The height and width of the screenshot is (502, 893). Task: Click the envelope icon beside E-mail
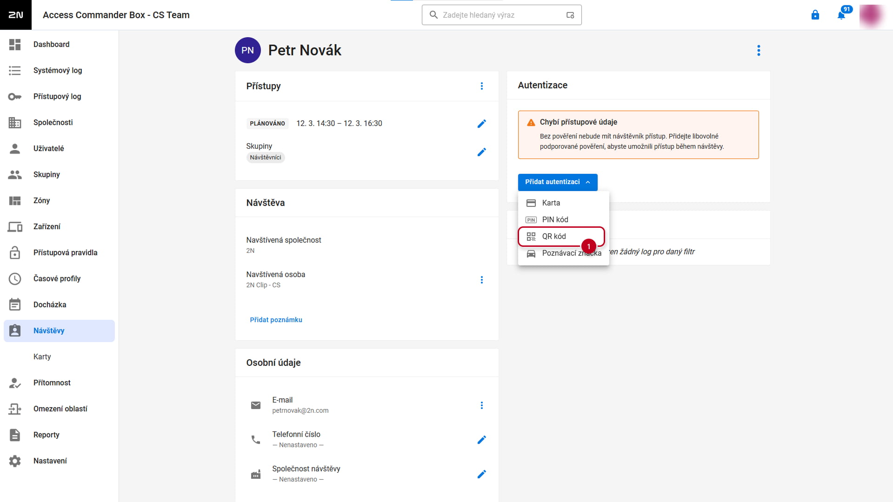tap(256, 405)
